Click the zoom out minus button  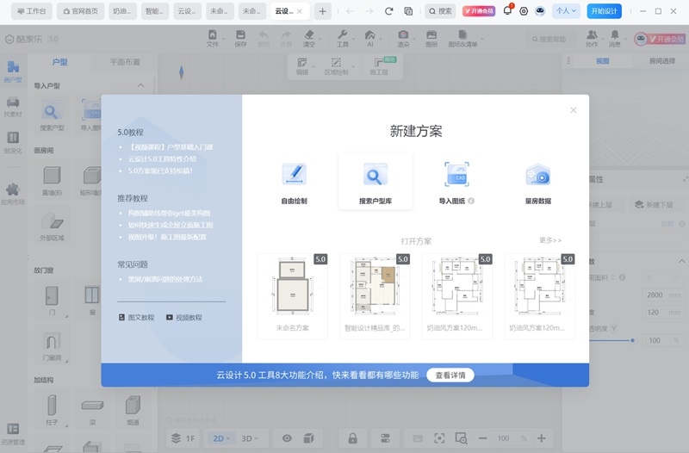click(483, 438)
